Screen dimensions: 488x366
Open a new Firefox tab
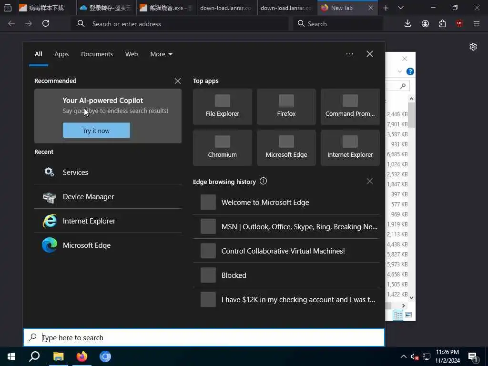tap(386, 8)
